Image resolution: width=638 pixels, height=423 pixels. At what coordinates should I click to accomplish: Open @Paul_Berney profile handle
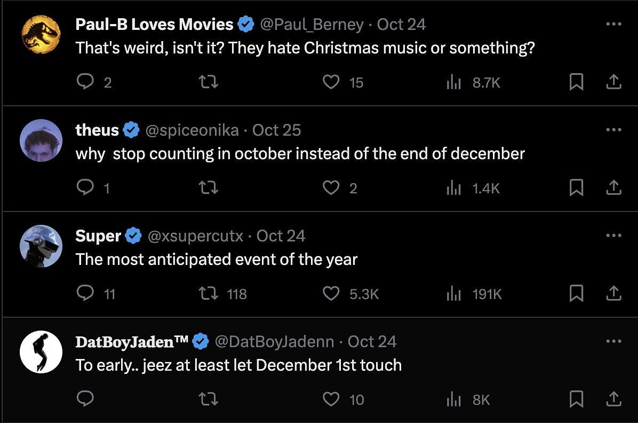pos(312,25)
